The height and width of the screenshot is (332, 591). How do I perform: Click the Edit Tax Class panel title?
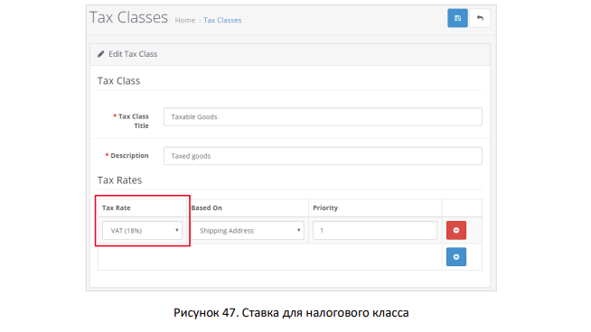tap(133, 54)
